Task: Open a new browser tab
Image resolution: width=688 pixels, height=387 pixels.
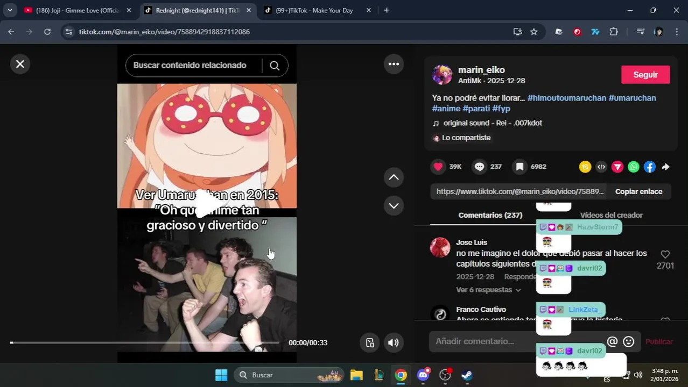Action: [x=387, y=10]
